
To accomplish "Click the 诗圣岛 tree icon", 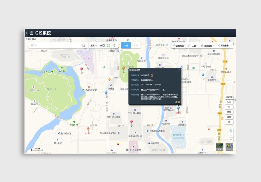I will tap(62, 68).
